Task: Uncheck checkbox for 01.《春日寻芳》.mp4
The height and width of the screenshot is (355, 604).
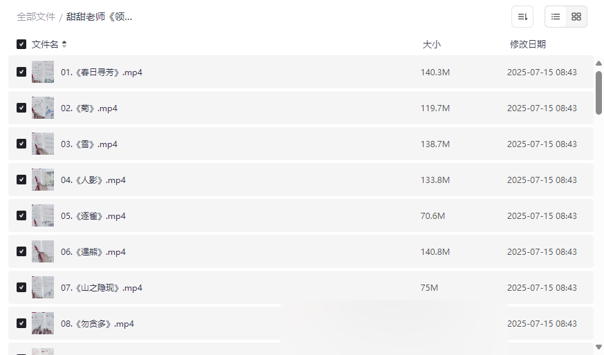Action: (x=21, y=72)
